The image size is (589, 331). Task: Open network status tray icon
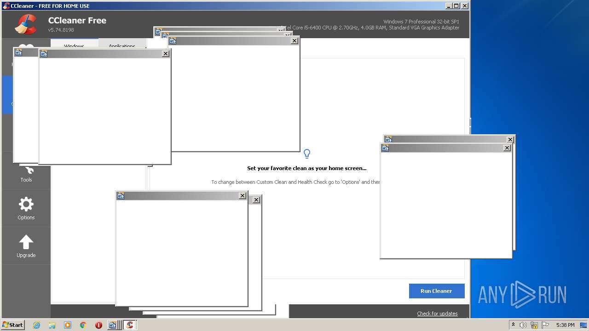pos(534,325)
